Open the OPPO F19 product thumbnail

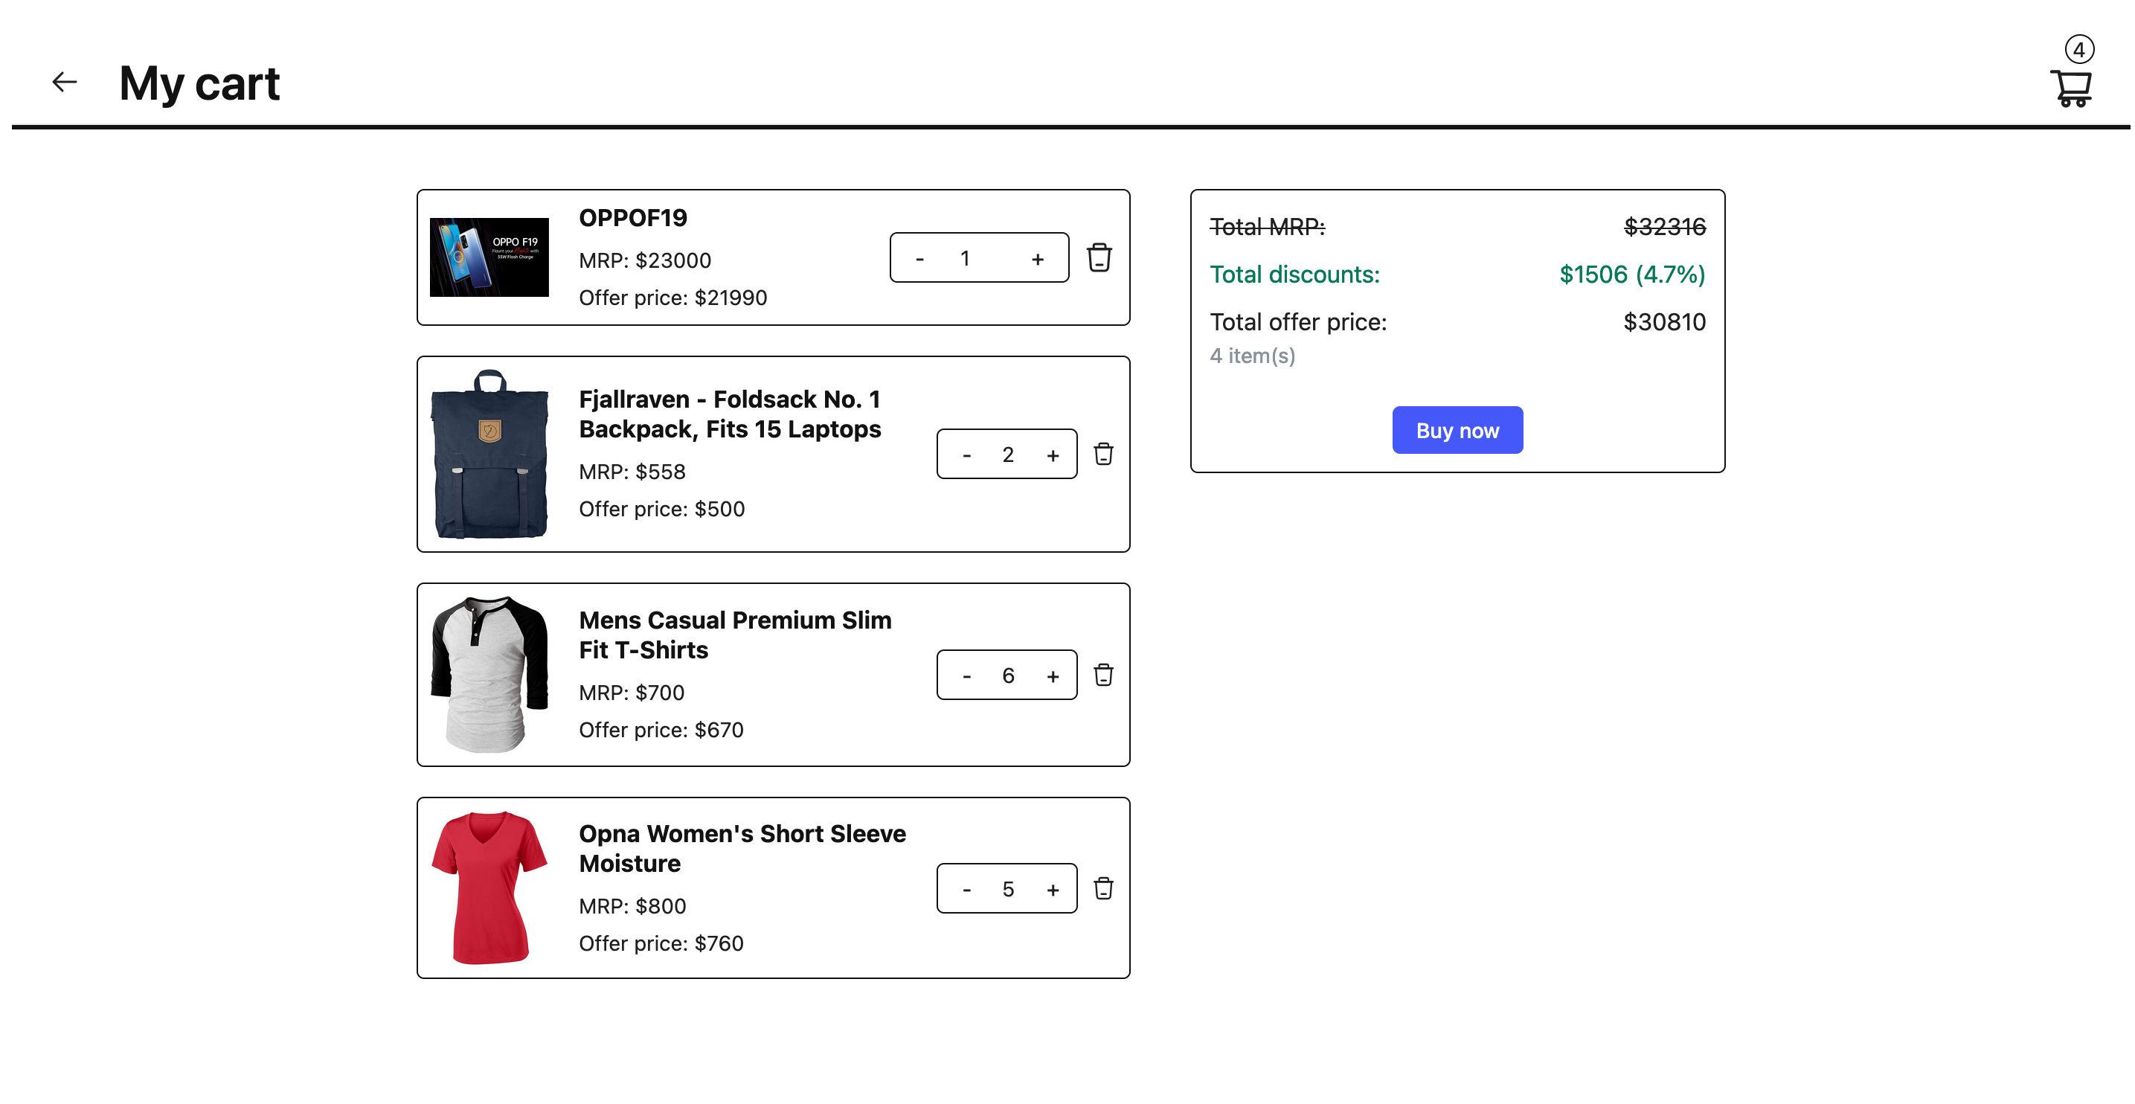tap(489, 257)
